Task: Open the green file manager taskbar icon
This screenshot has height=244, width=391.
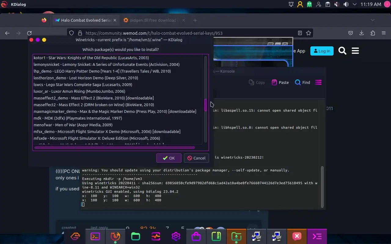Action: click(x=135, y=236)
